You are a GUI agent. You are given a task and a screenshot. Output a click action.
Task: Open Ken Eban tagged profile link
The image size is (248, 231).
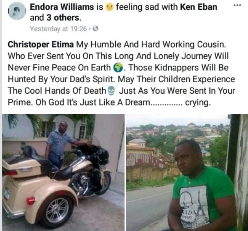[x=198, y=7]
